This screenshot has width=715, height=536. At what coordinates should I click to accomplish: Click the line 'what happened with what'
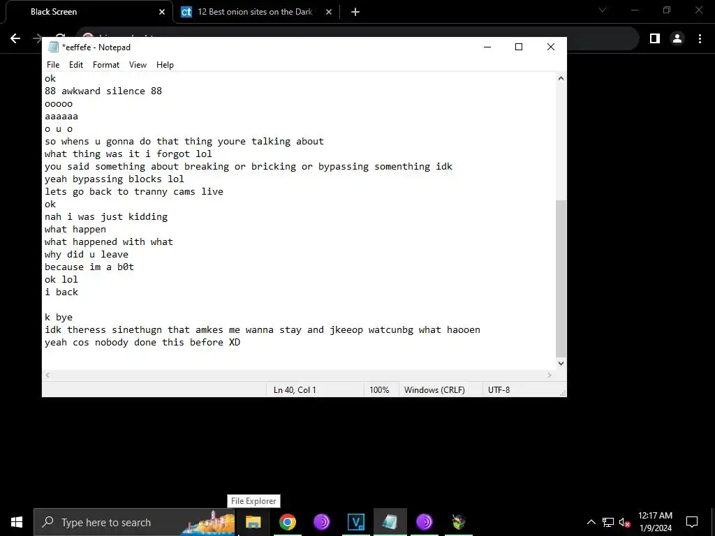pos(108,241)
